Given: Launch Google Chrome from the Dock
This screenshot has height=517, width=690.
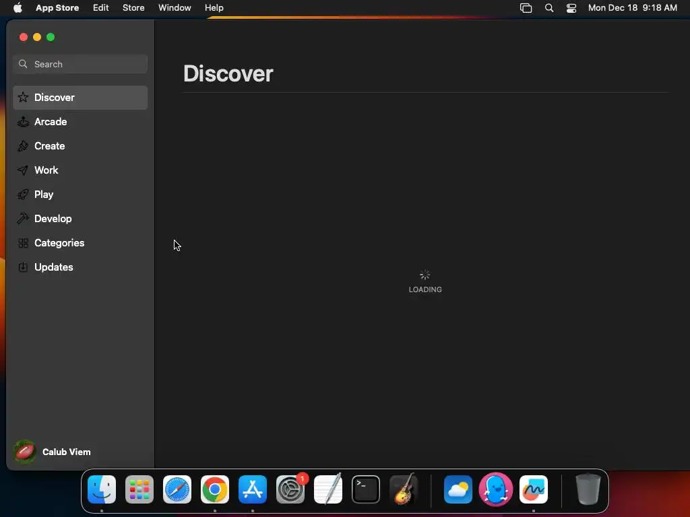Looking at the screenshot, I should [x=215, y=489].
